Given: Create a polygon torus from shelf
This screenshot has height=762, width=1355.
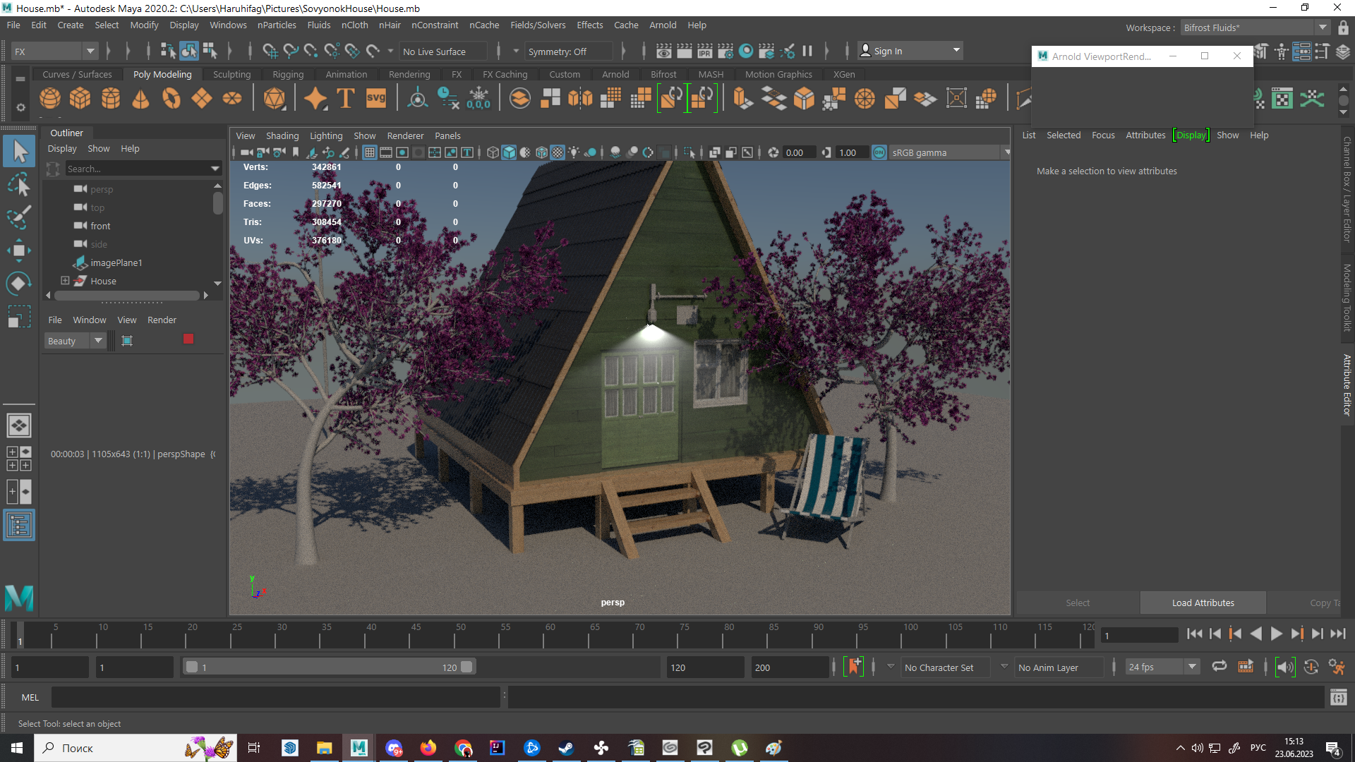Looking at the screenshot, I should (x=171, y=99).
